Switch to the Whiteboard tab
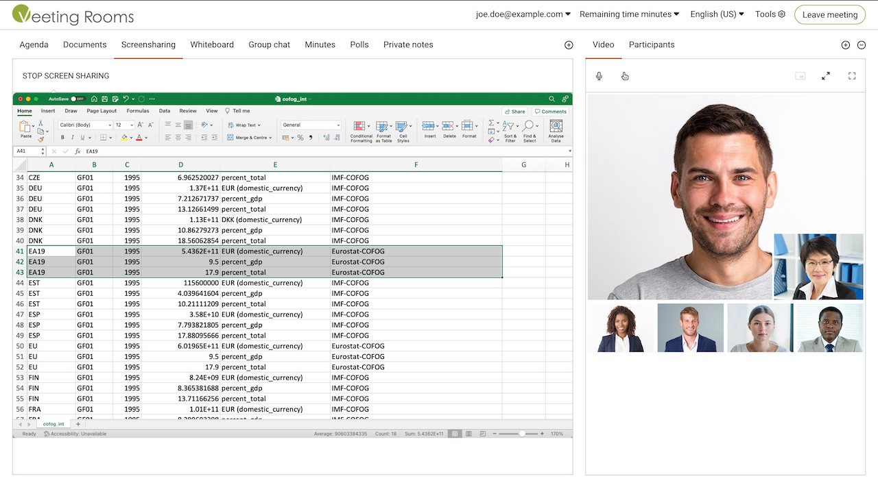This screenshot has width=878, height=487. (x=212, y=45)
